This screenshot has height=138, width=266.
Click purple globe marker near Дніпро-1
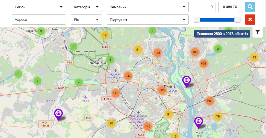187,81
